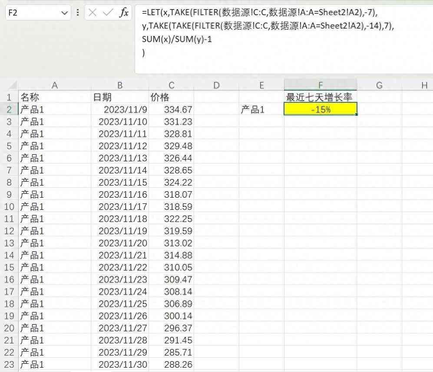Click inside the formula bar LET formula text
Viewport: 433px width, 372px height.
261,26
